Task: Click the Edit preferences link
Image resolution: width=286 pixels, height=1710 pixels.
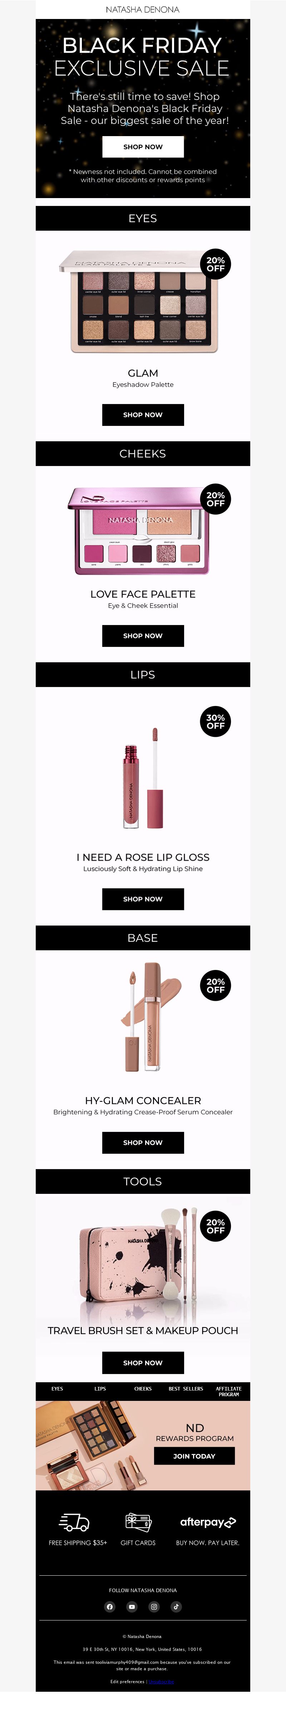Action: pos(127,1681)
